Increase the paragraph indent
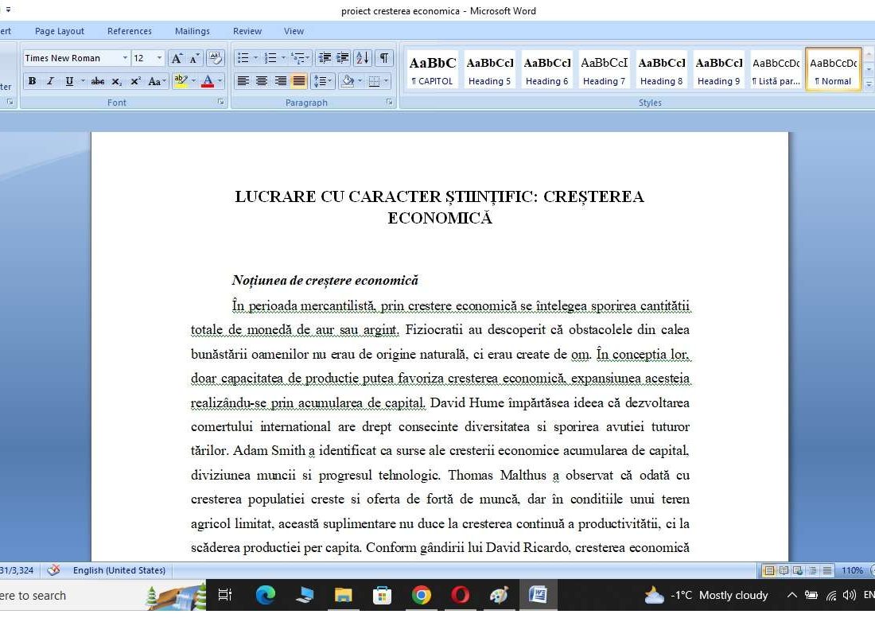The height and width of the screenshot is (618, 875). coord(341,57)
